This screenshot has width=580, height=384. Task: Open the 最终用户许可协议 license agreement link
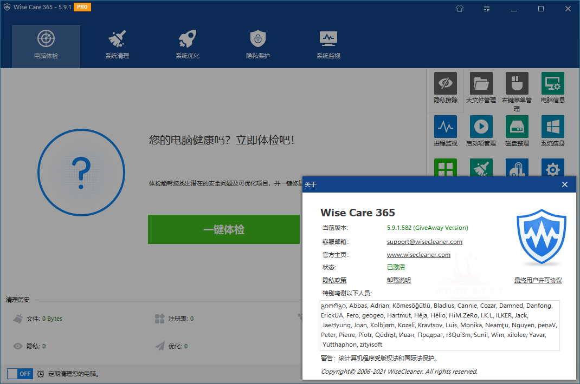click(538, 280)
